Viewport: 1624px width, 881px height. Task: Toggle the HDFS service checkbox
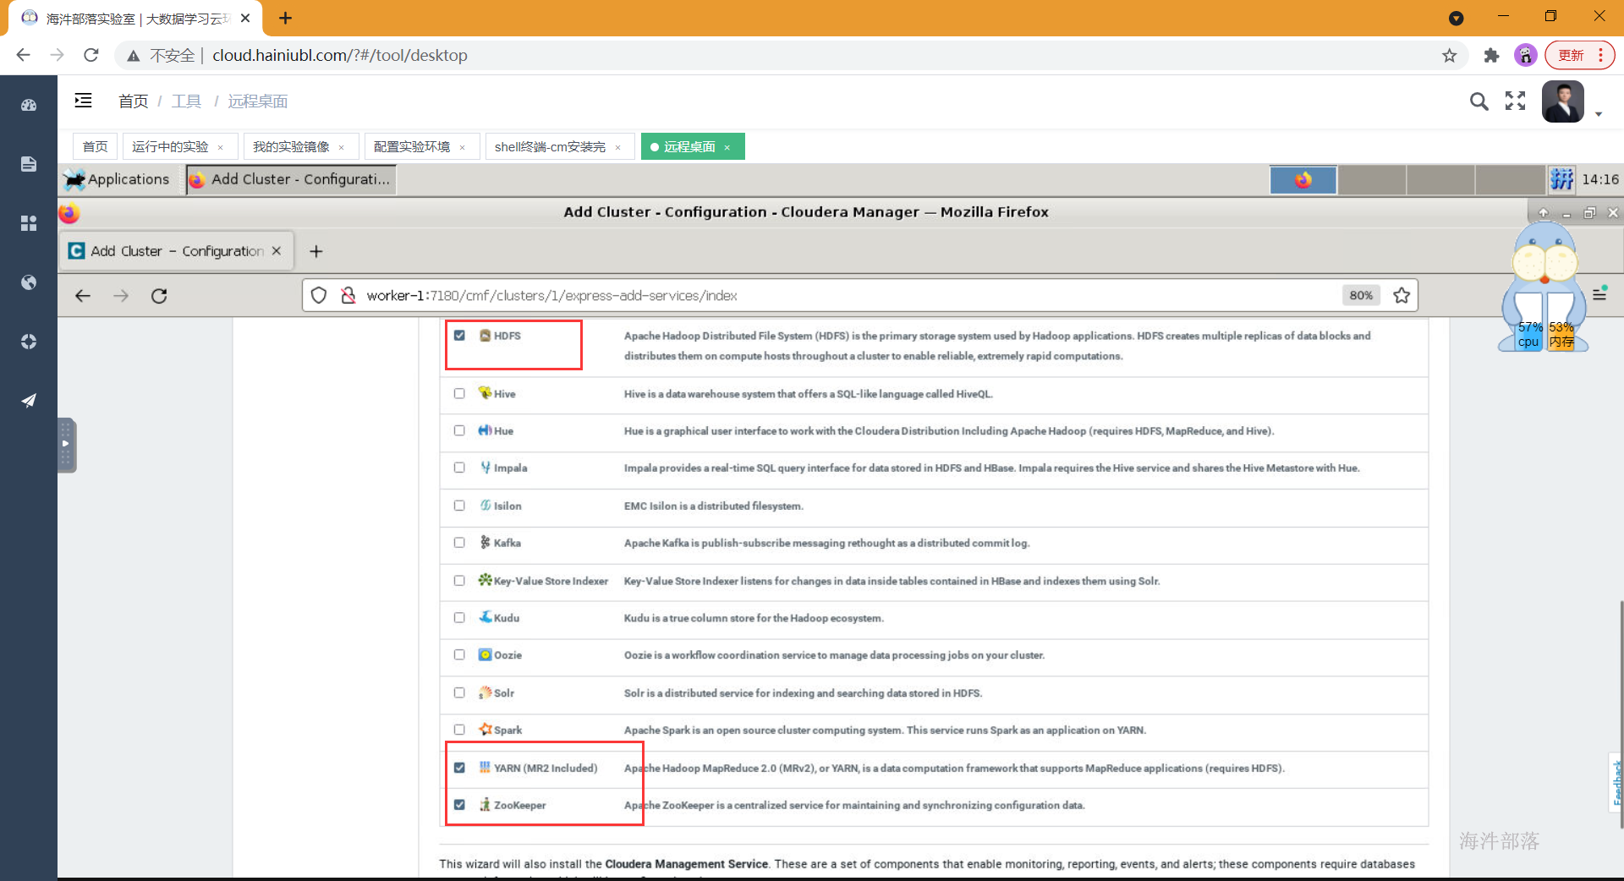(x=459, y=336)
